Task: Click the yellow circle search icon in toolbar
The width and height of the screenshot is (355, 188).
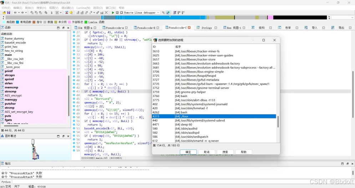Action: coord(71,13)
